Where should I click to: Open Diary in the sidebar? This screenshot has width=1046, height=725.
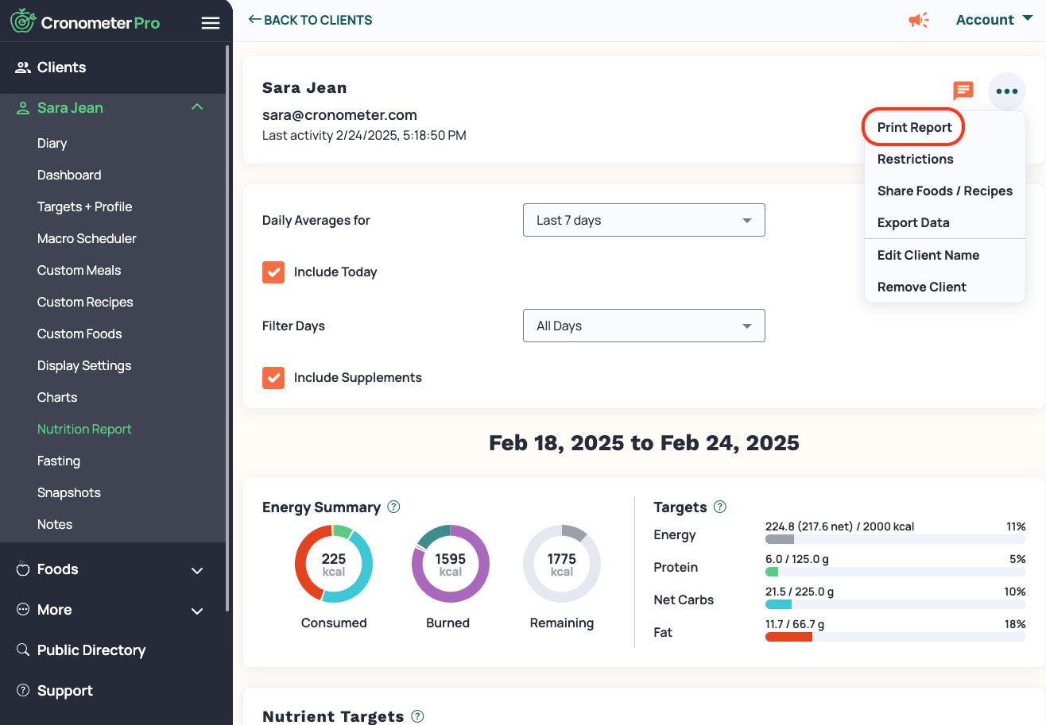pyautogui.click(x=52, y=143)
